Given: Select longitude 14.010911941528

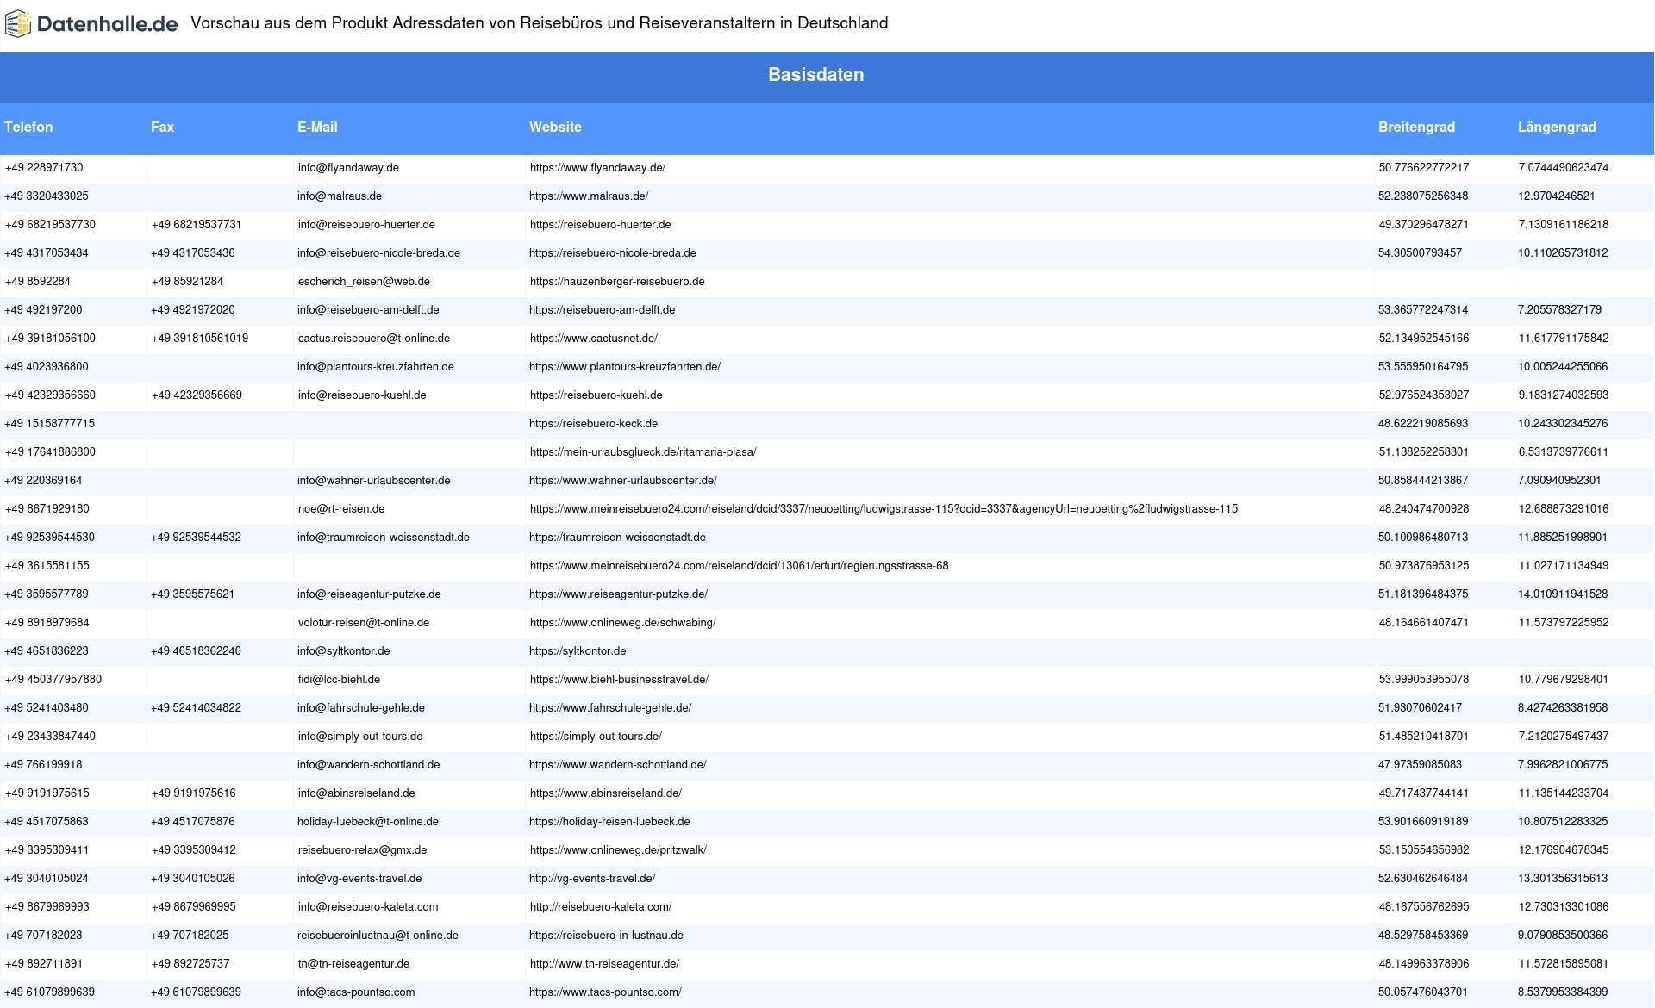Looking at the screenshot, I should [x=1563, y=594].
